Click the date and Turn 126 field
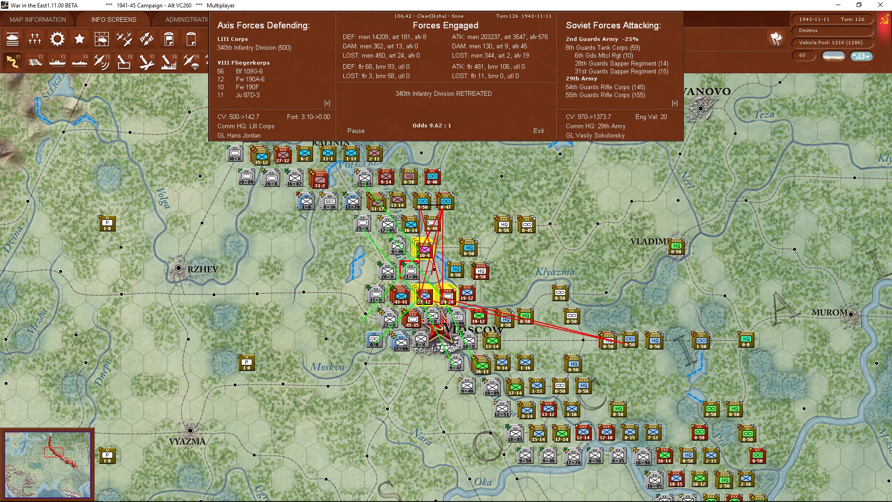Image resolution: width=892 pixels, height=502 pixels. [x=832, y=20]
